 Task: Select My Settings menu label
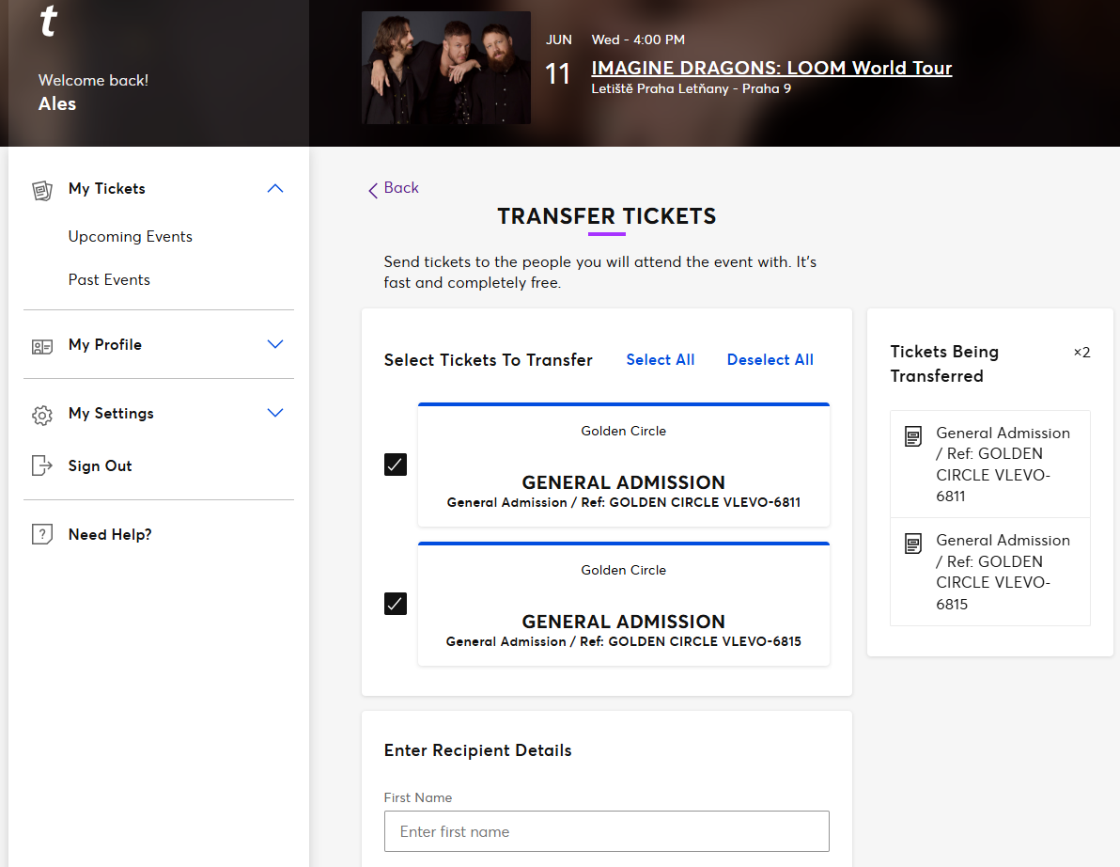click(x=111, y=413)
